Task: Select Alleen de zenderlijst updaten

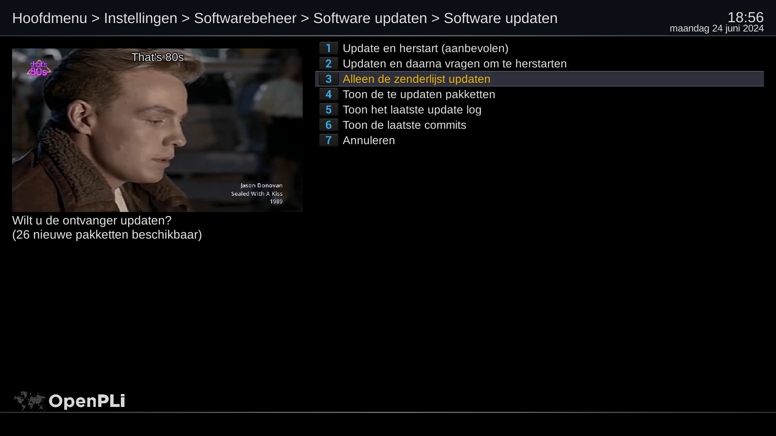Action: (540, 79)
